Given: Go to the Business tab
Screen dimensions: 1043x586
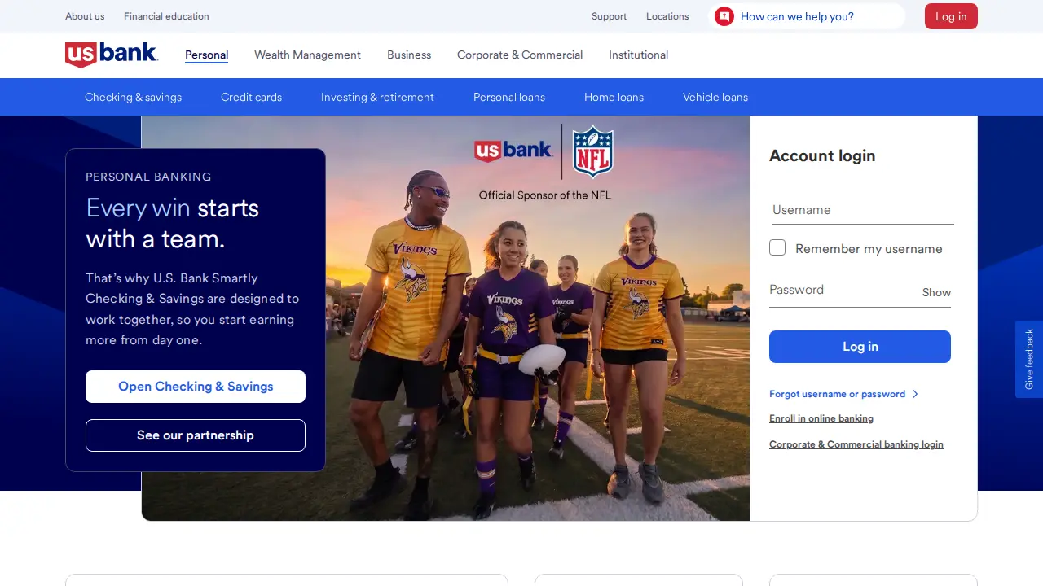Looking at the screenshot, I should (x=409, y=55).
